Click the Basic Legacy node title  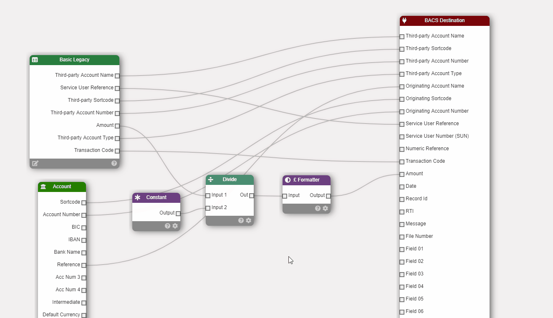[x=74, y=60]
